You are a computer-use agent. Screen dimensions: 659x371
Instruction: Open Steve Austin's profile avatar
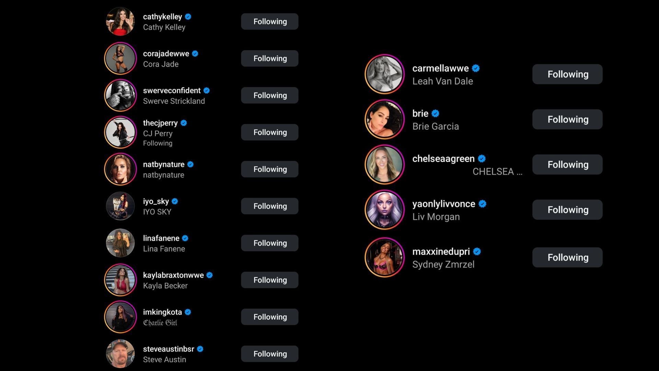(x=120, y=354)
